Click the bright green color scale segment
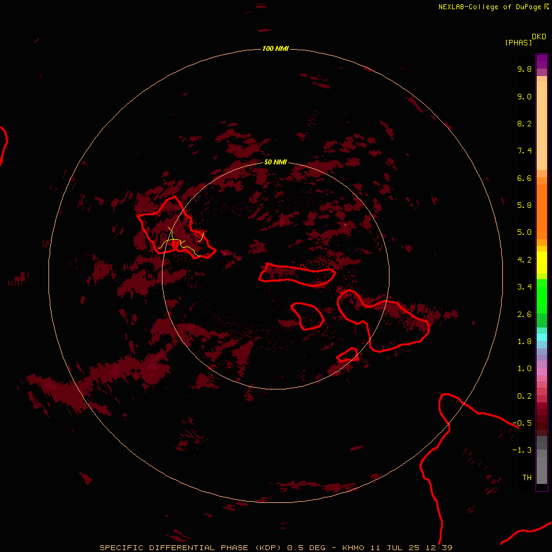The image size is (552, 552). [542, 296]
